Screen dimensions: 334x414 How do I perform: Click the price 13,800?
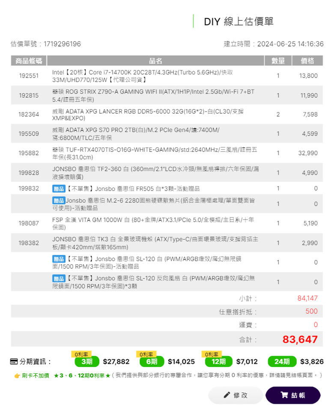pos(308,76)
